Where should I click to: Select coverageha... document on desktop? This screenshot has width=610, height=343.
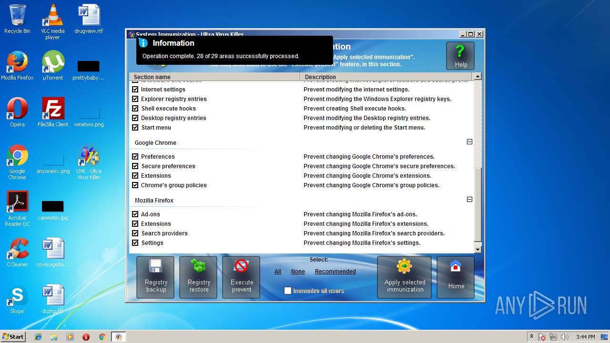point(52,252)
